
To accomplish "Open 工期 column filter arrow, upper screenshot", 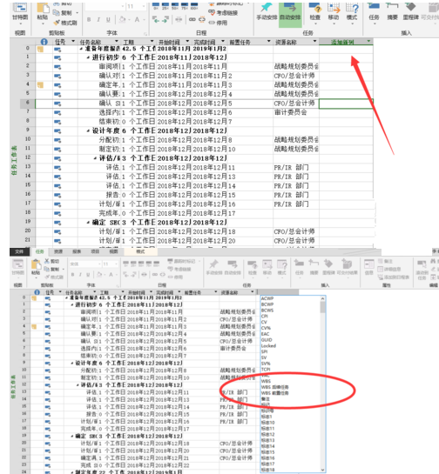I will click(x=152, y=42).
